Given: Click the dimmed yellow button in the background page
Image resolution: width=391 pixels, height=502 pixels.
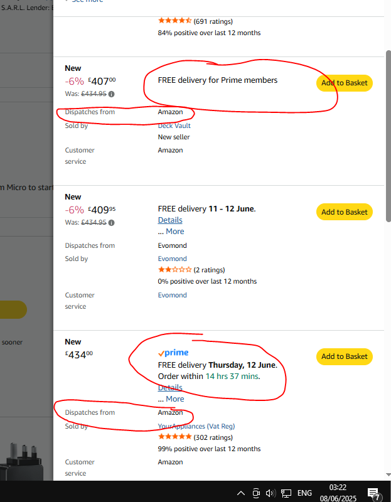Looking at the screenshot, I should (x=13, y=309).
